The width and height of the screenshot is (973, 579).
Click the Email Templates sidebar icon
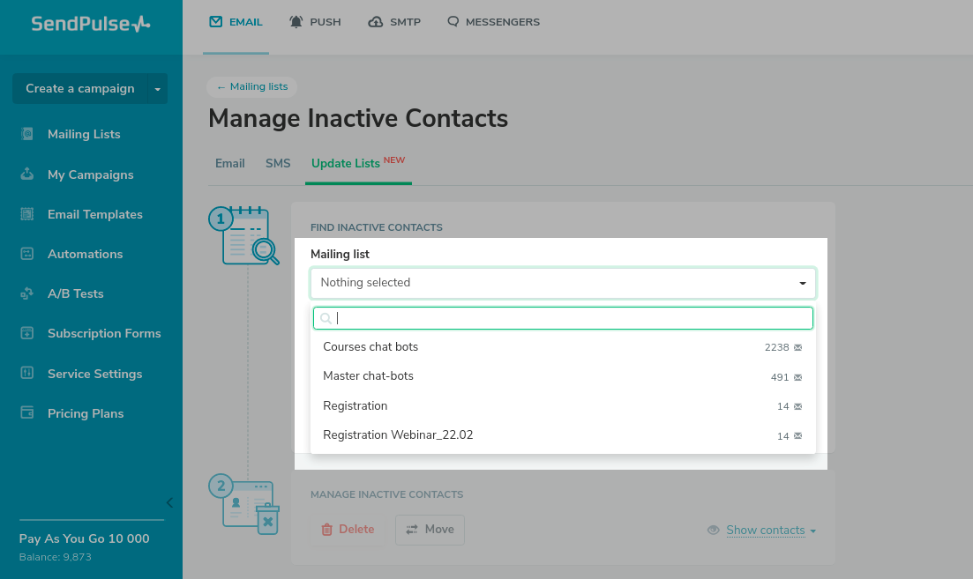tap(27, 214)
